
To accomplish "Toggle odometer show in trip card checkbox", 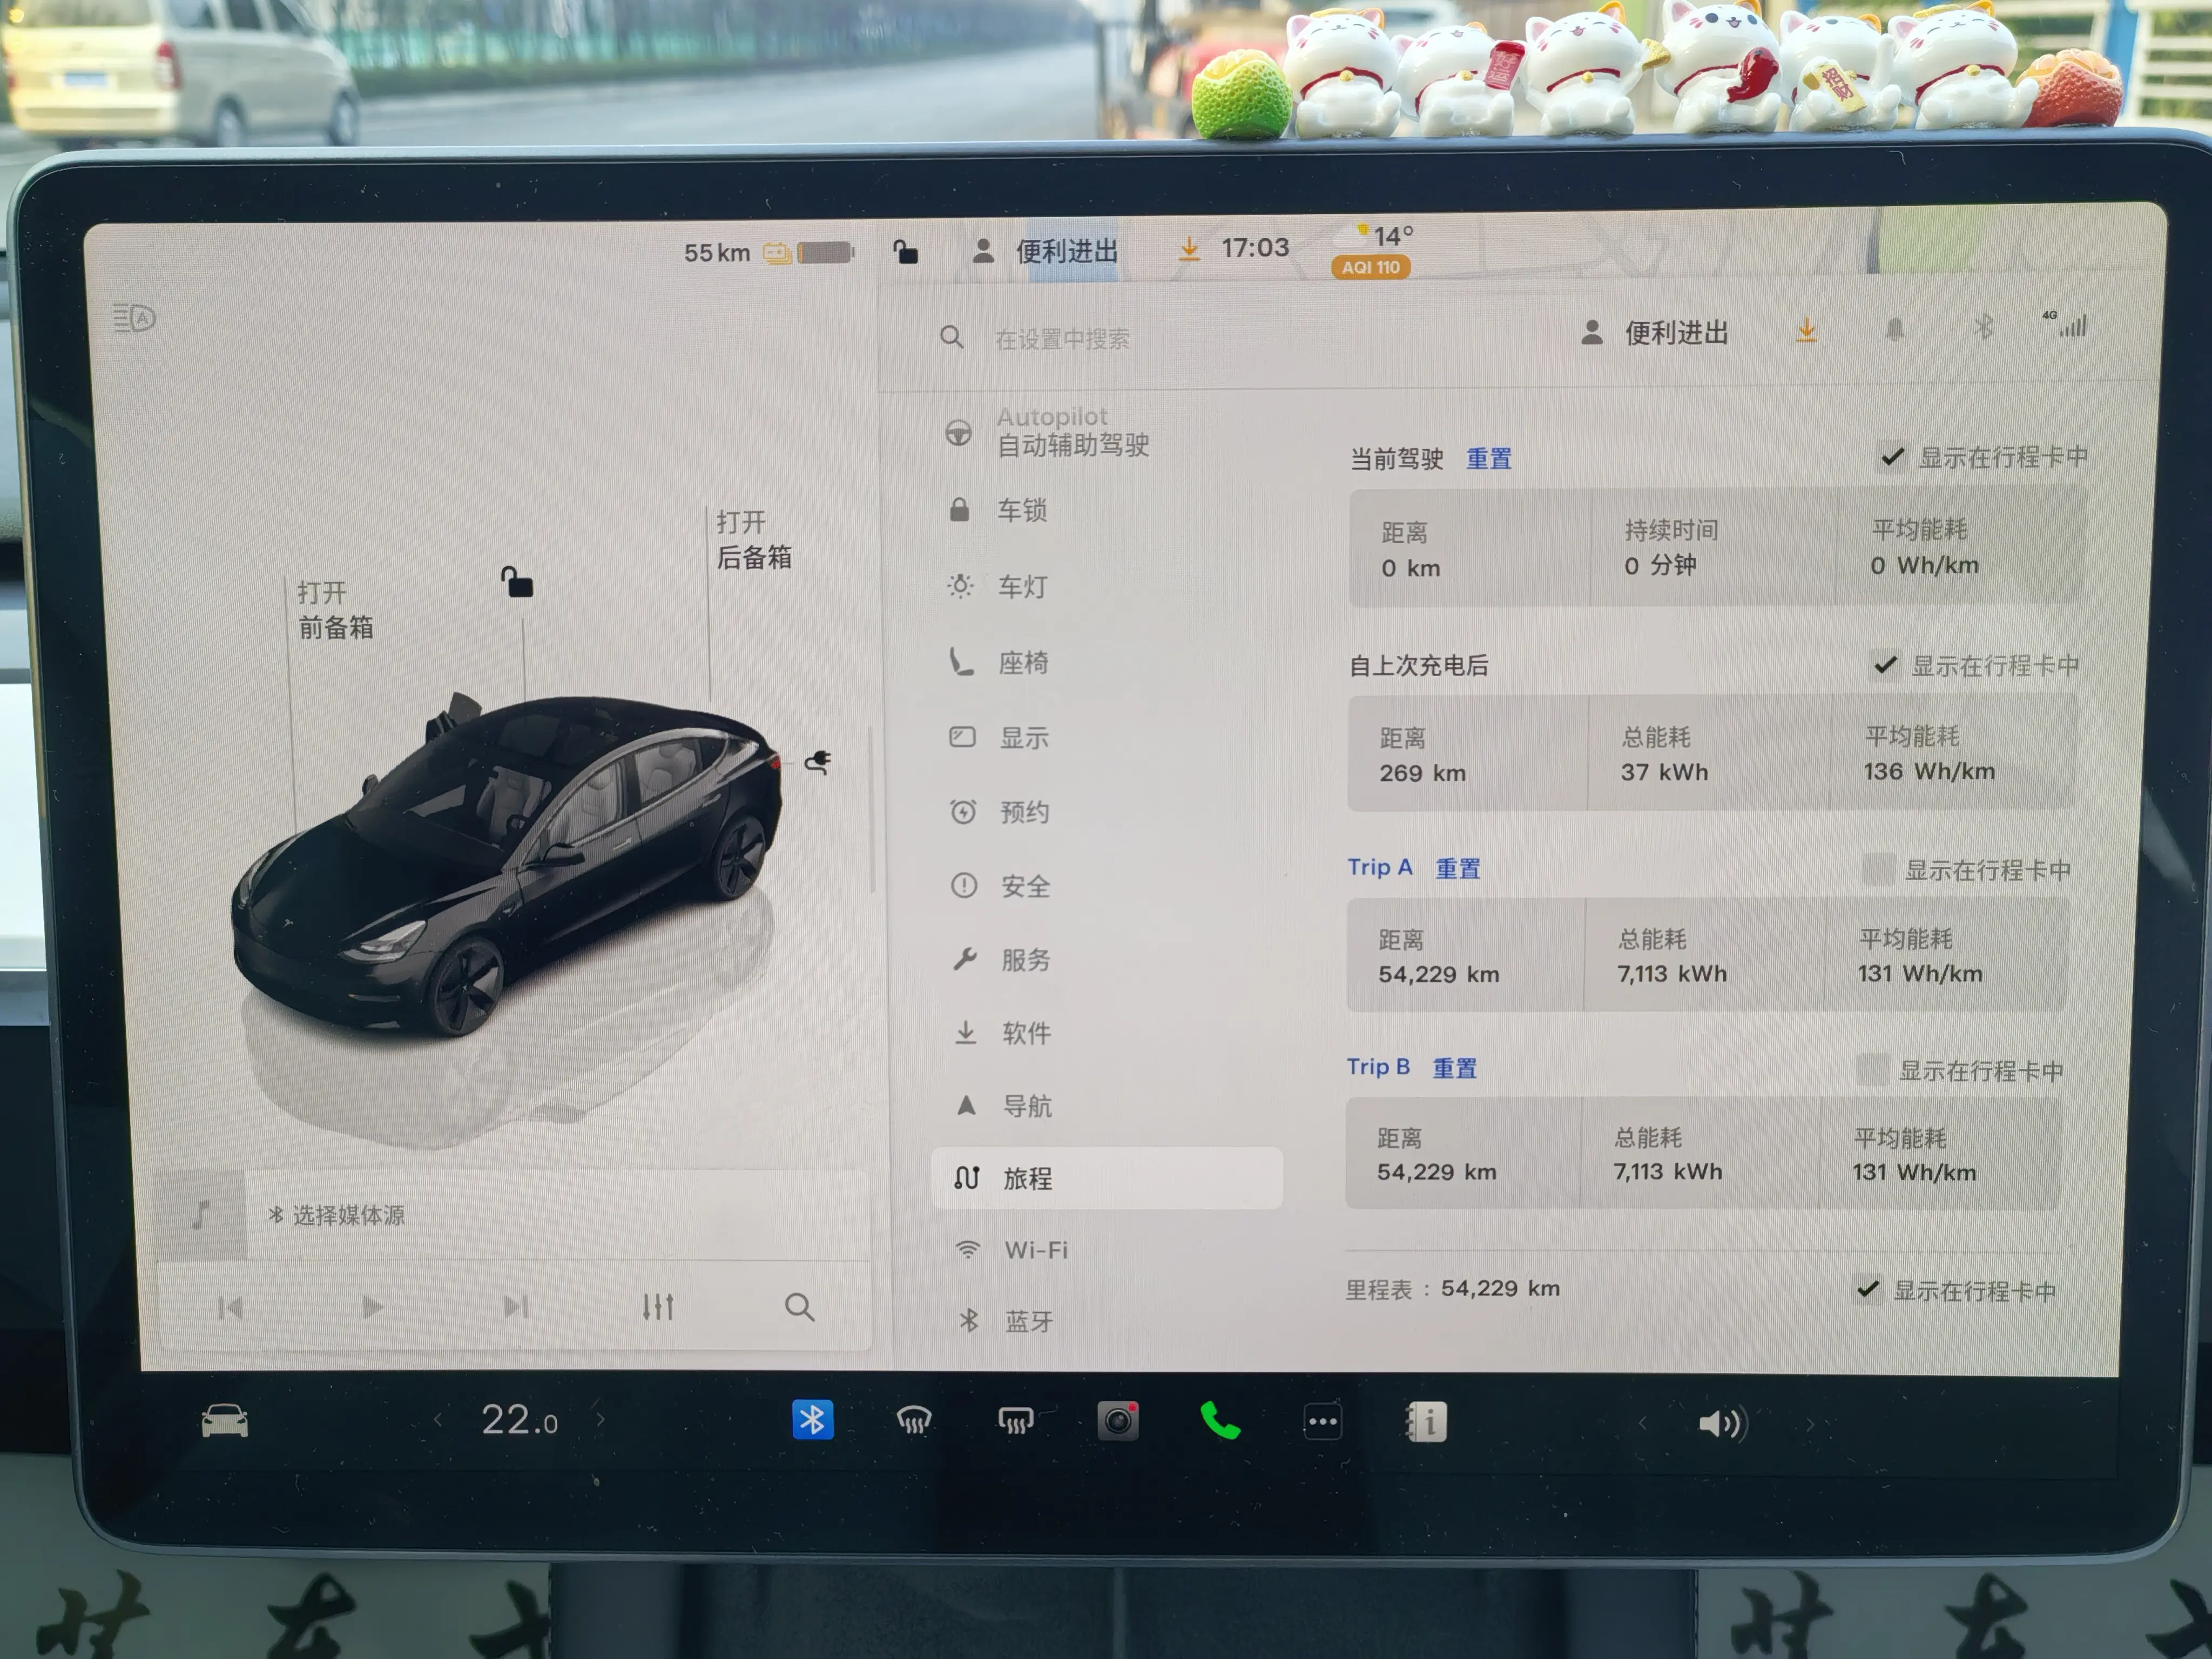I will click(x=1867, y=1290).
